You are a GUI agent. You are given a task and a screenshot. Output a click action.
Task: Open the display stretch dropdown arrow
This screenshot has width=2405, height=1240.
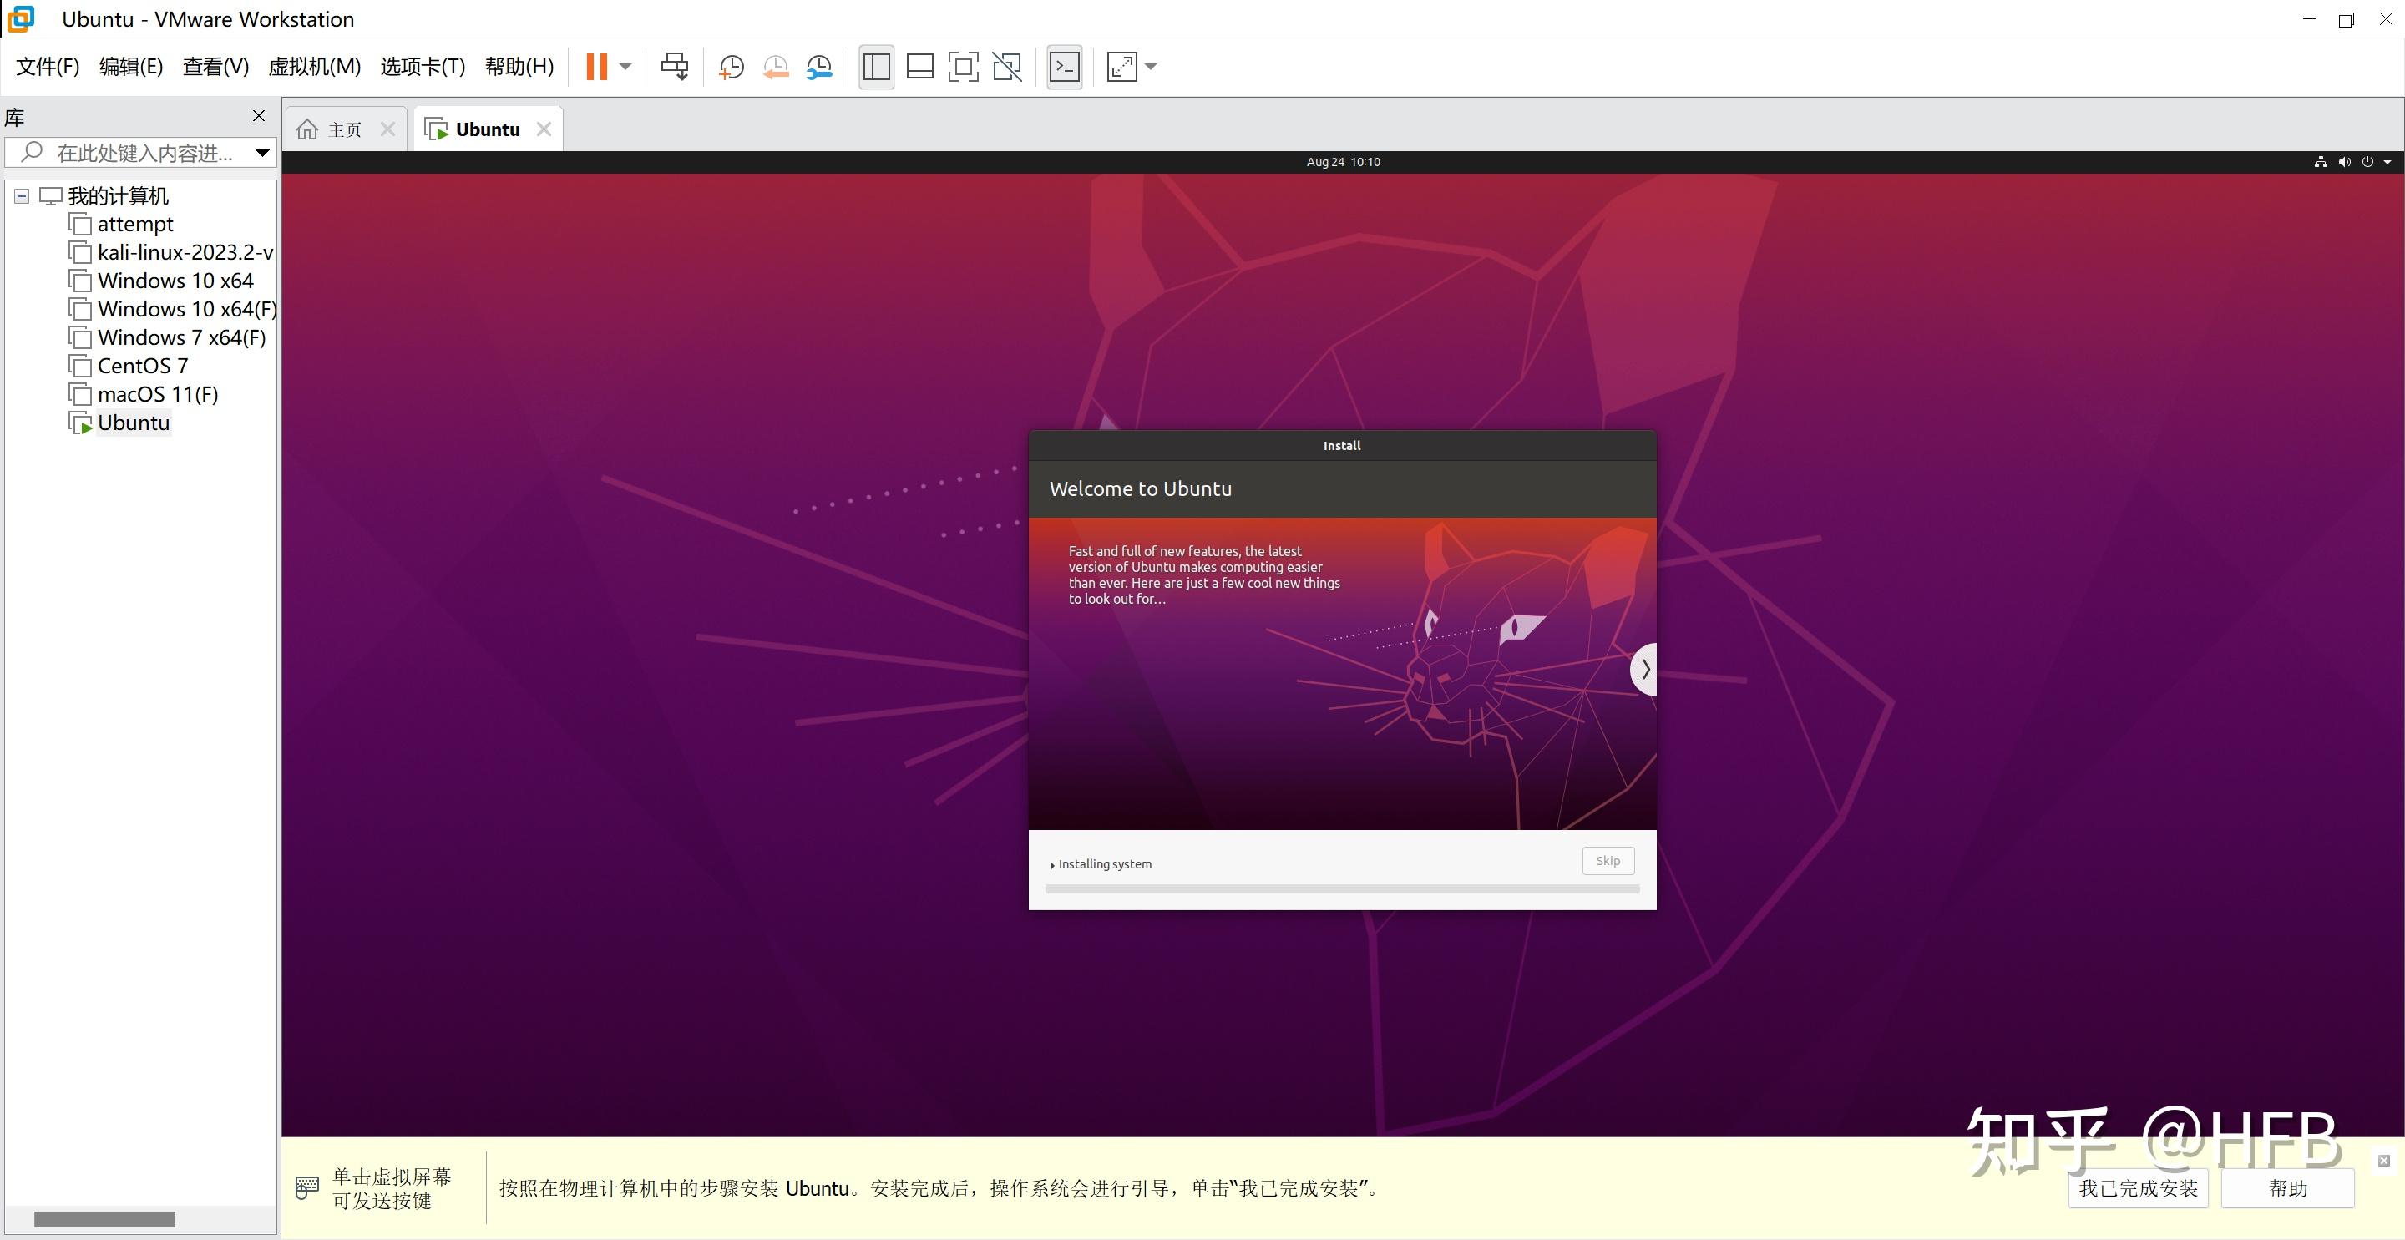1150,66
